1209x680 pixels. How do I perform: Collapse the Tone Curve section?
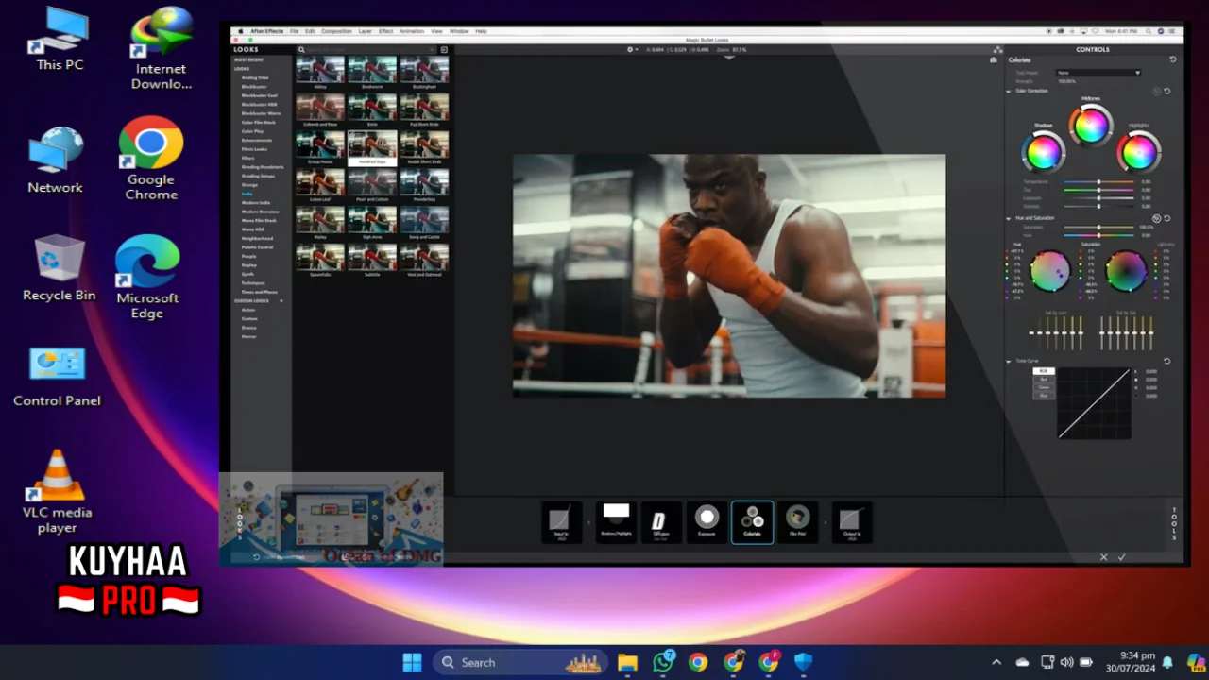(x=1009, y=361)
